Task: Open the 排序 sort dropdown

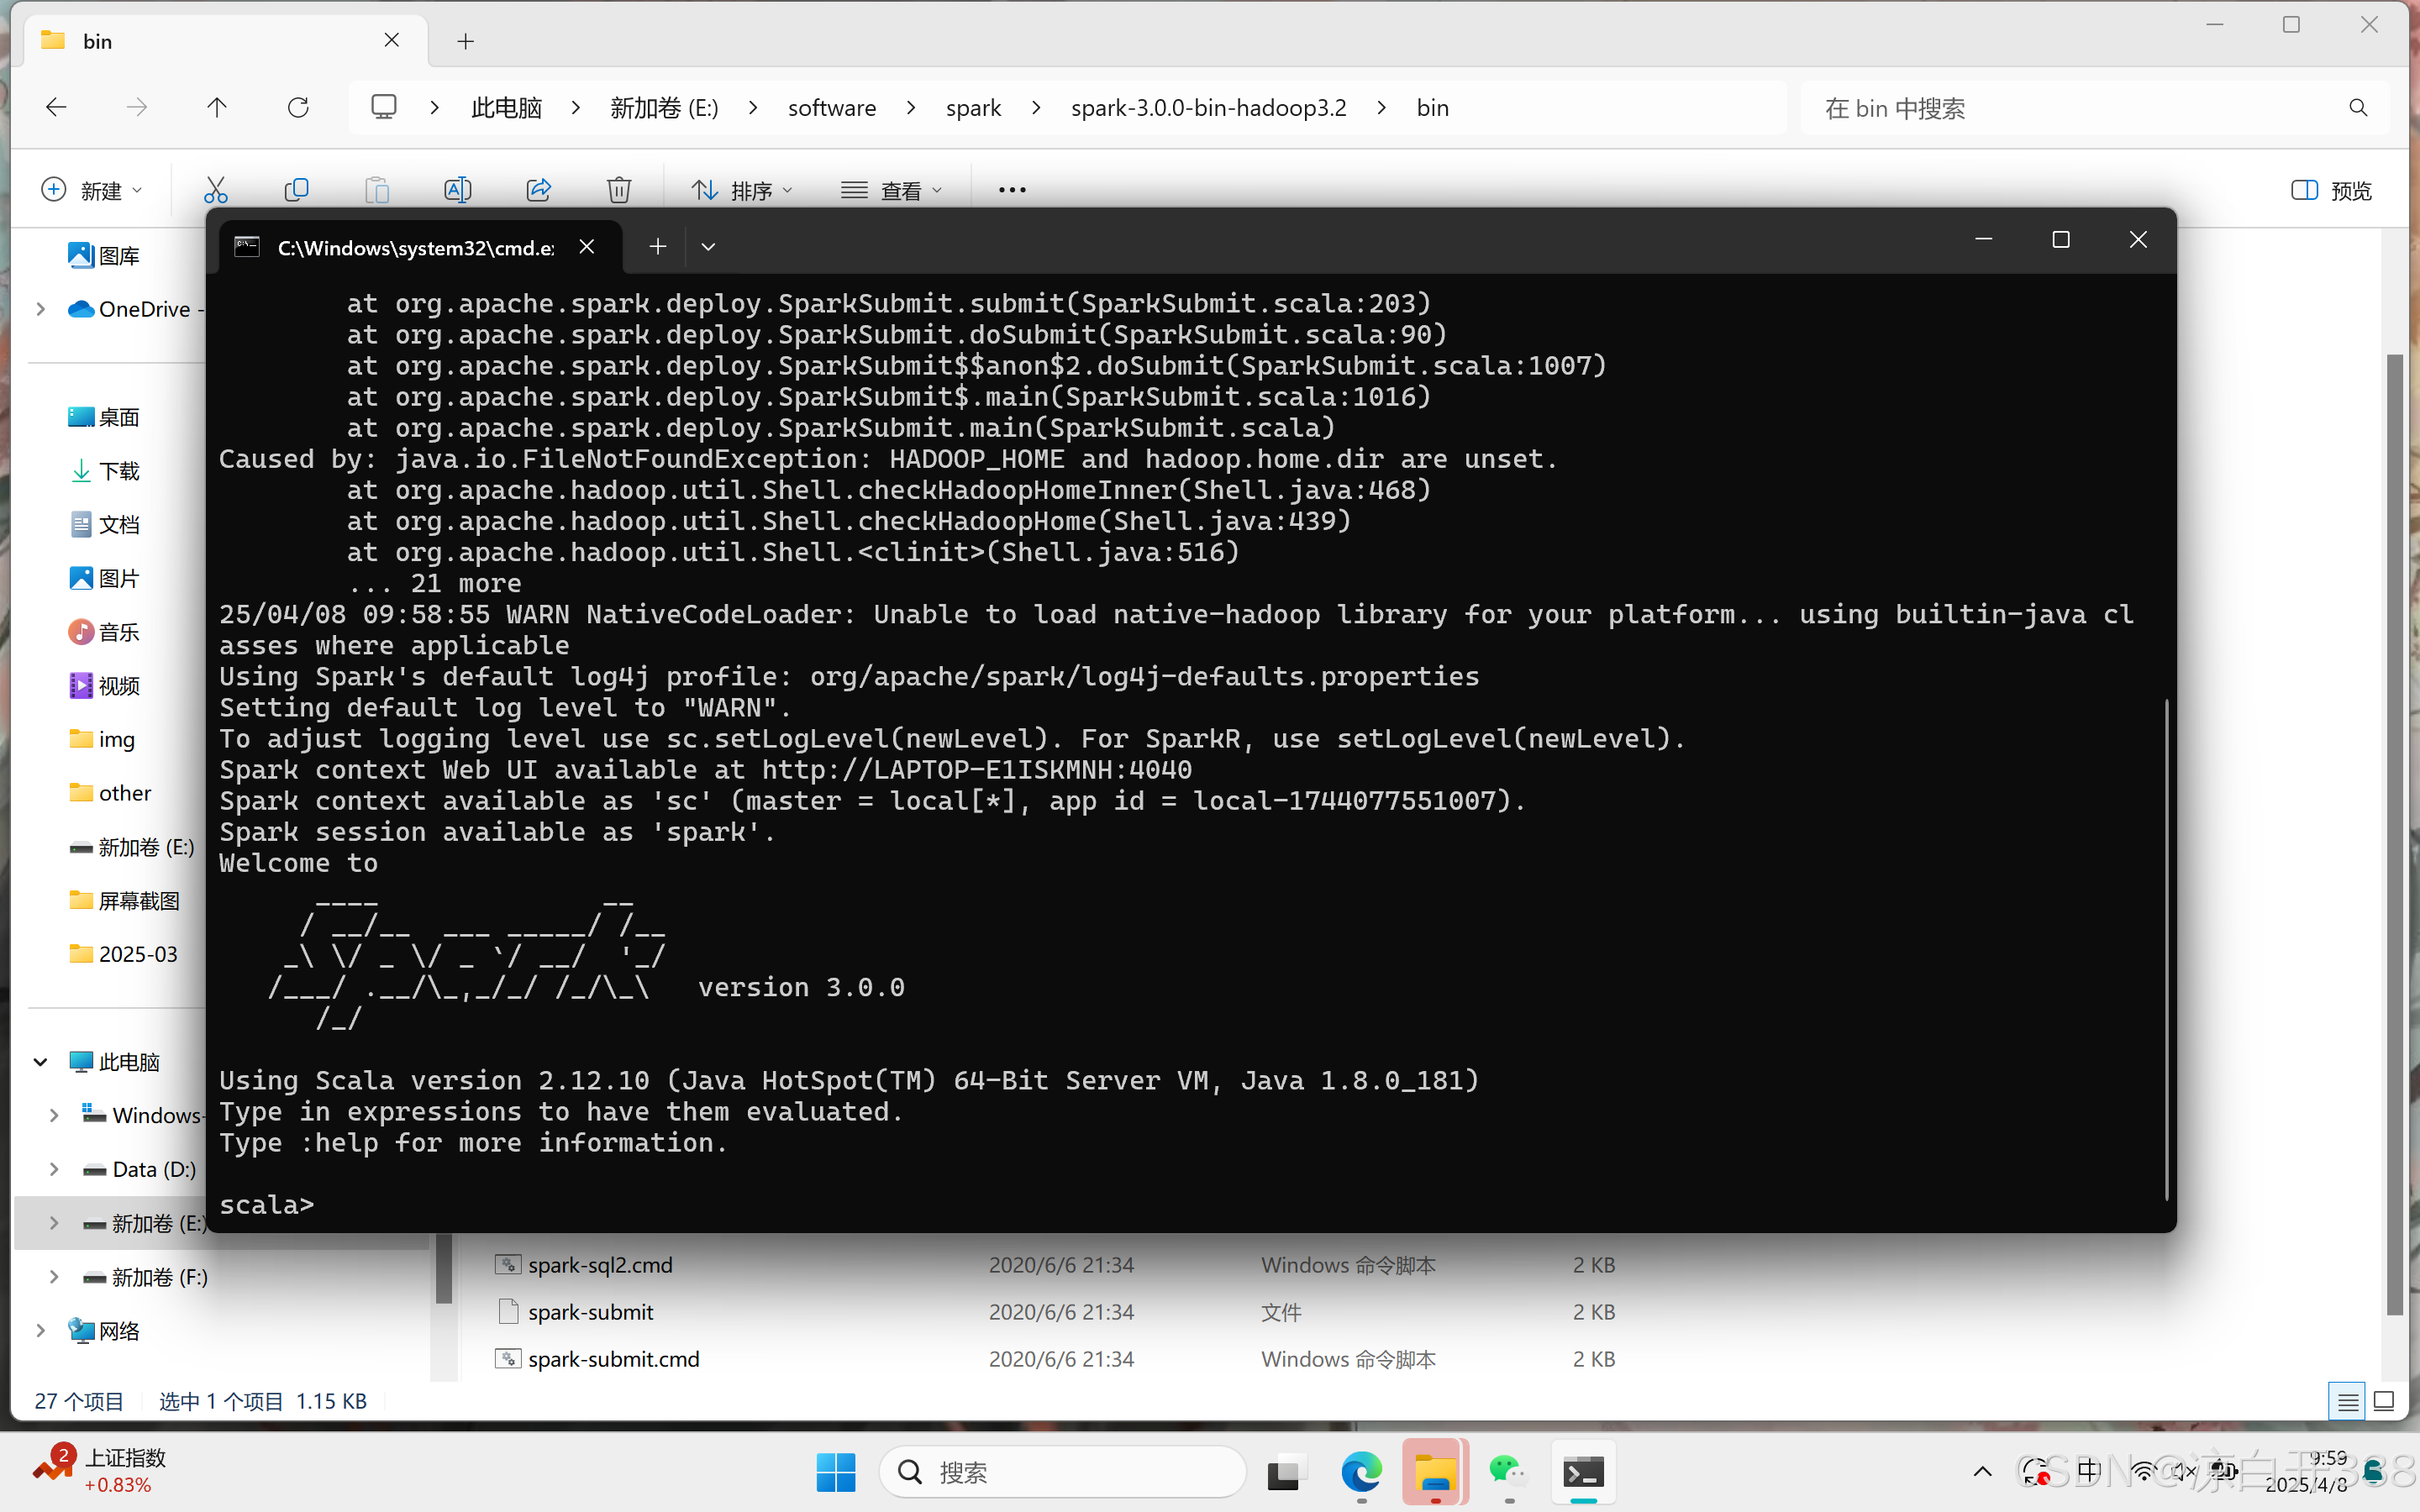Action: pyautogui.click(x=741, y=189)
